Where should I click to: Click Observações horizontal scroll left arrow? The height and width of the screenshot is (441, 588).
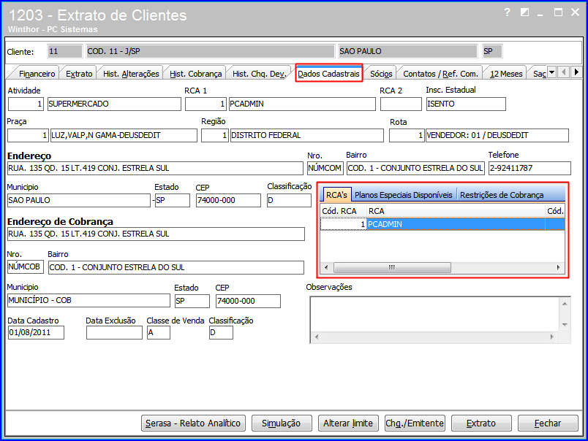317,337
